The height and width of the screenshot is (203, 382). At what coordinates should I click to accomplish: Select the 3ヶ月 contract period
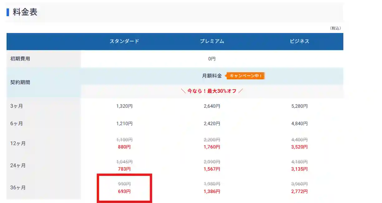point(16,106)
